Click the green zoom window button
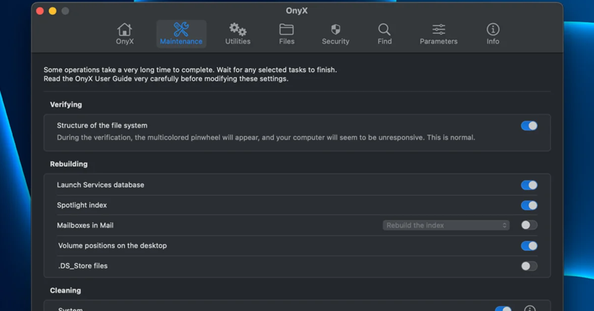 click(65, 11)
